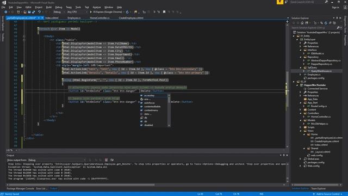Click the Solution Explorer Home icon
Screen dimensions: 348x196
point(302,23)
